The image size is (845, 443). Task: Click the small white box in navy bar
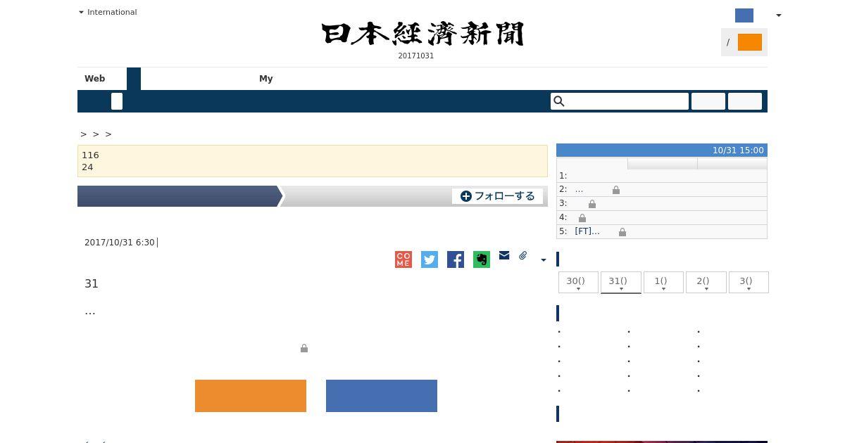click(x=117, y=101)
